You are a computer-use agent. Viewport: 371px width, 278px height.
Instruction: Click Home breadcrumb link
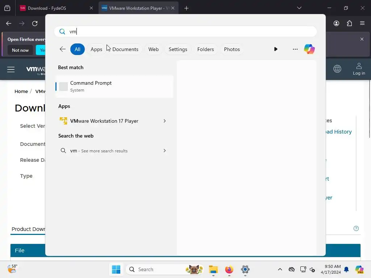[21, 92]
